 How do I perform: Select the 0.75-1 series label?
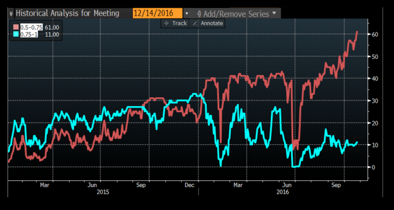click(29, 34)
